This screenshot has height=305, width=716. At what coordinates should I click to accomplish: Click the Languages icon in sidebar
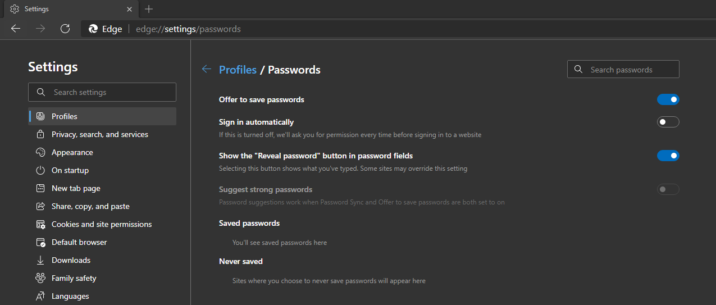point(40,296)
